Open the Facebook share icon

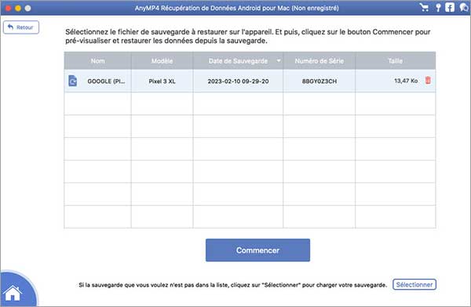point(450,8)
